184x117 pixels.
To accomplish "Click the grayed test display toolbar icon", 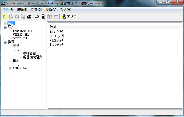I will pos(56,17).
